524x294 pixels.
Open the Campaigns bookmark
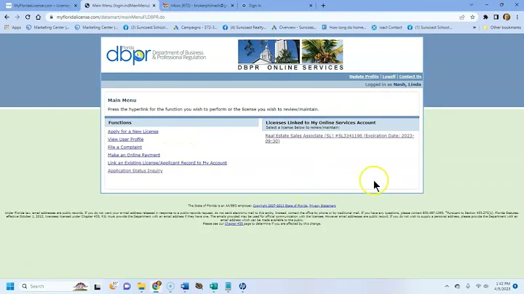pos(196,28)
